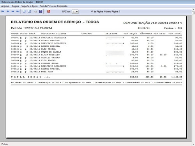
Task: Click the vertical scrollbar thumb
Action: tap(193, 12)
